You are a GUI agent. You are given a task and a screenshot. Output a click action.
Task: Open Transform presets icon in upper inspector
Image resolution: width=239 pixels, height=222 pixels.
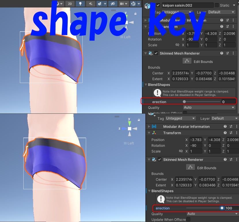pos(227,26)
